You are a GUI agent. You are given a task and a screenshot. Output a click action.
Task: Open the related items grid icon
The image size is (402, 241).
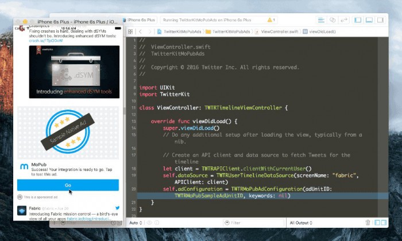[x=129, y=31]
